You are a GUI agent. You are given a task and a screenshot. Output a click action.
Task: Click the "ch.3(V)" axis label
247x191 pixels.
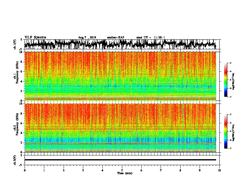tap(15, 160)
